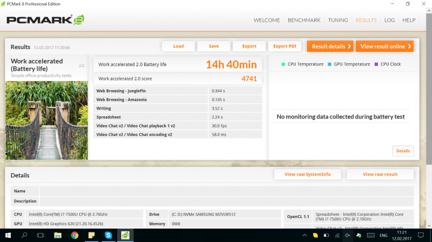Image resolution: width=432 pixels, height=242 pixels.
Task: Click the Load button
Action: [178, 46]
